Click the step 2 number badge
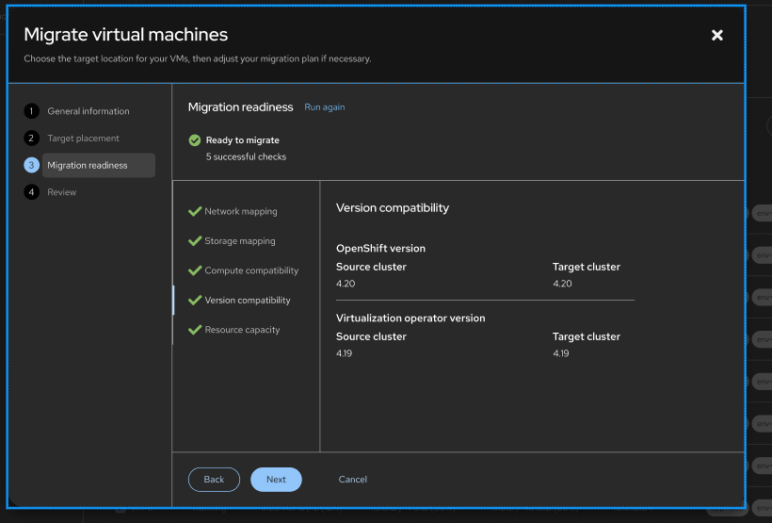 coord(31,139)
